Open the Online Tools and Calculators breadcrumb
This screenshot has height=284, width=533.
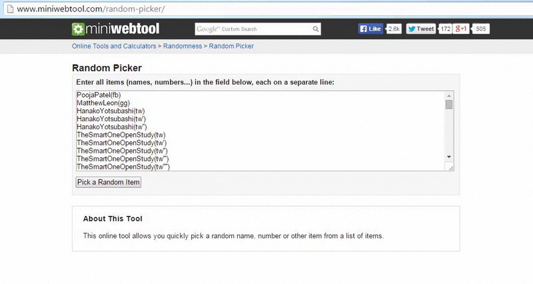114,46
